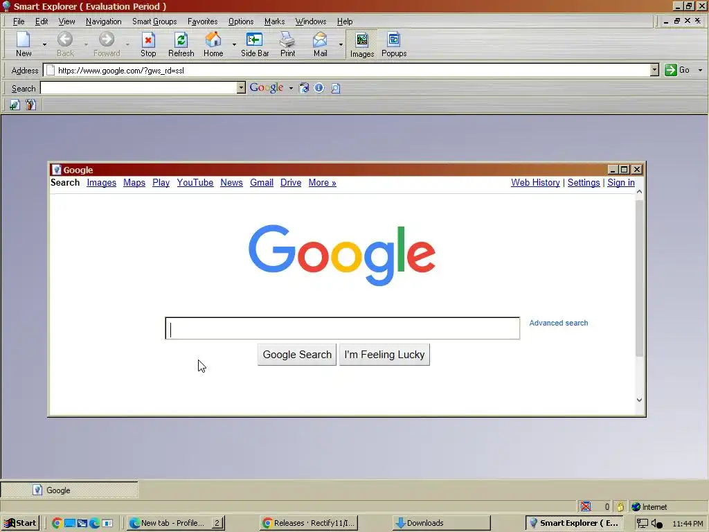Open Google Maps link
The image size is (709, 532).
pos(134,182)
